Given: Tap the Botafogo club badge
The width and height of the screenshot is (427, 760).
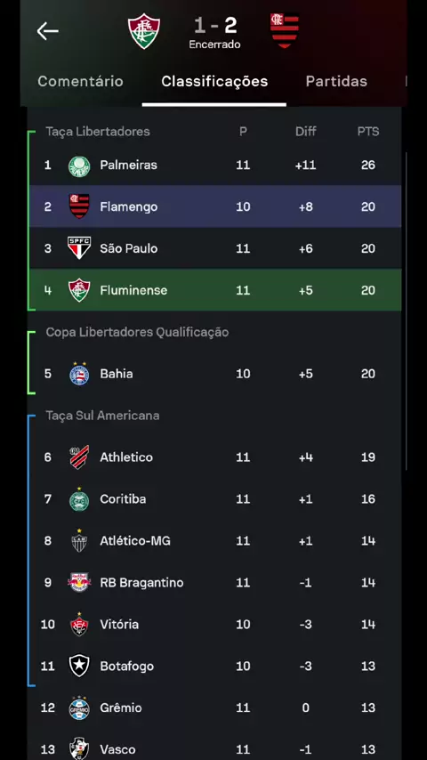Looking at the screenshot, I should click(x=79, y=666).
